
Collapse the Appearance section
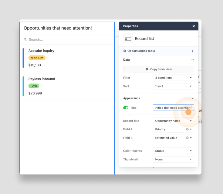192,98
